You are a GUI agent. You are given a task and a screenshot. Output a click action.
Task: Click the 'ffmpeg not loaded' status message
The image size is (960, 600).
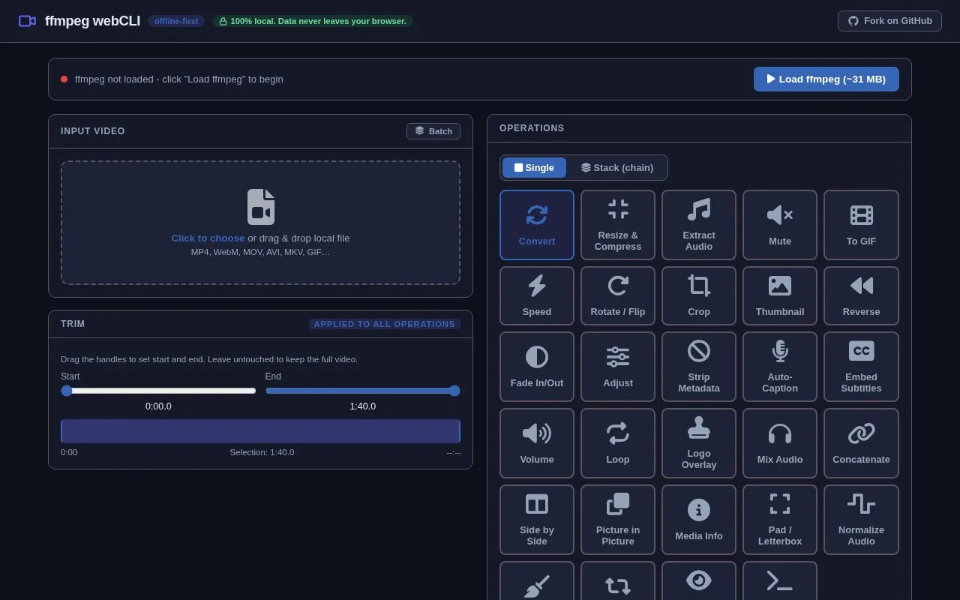[179, 79]
